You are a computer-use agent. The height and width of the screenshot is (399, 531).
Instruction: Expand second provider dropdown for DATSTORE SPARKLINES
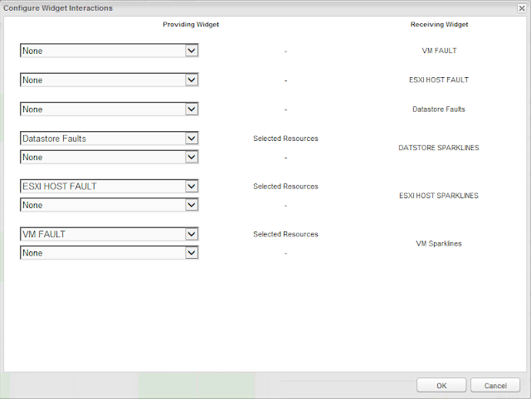109,157
